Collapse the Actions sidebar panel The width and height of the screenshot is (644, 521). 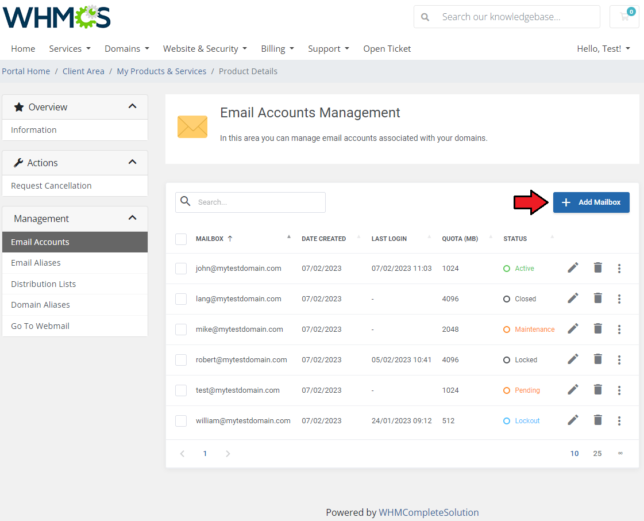coord(132,162)
